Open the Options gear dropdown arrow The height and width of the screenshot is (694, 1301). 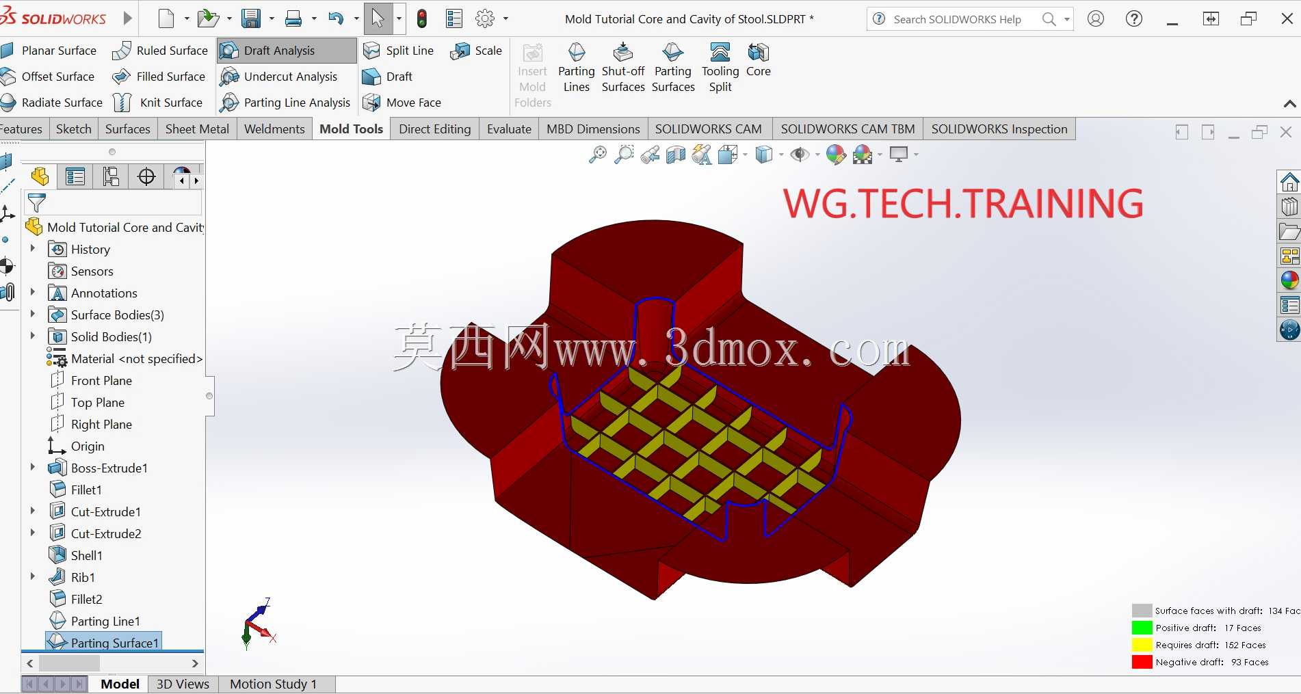[505, 19]
